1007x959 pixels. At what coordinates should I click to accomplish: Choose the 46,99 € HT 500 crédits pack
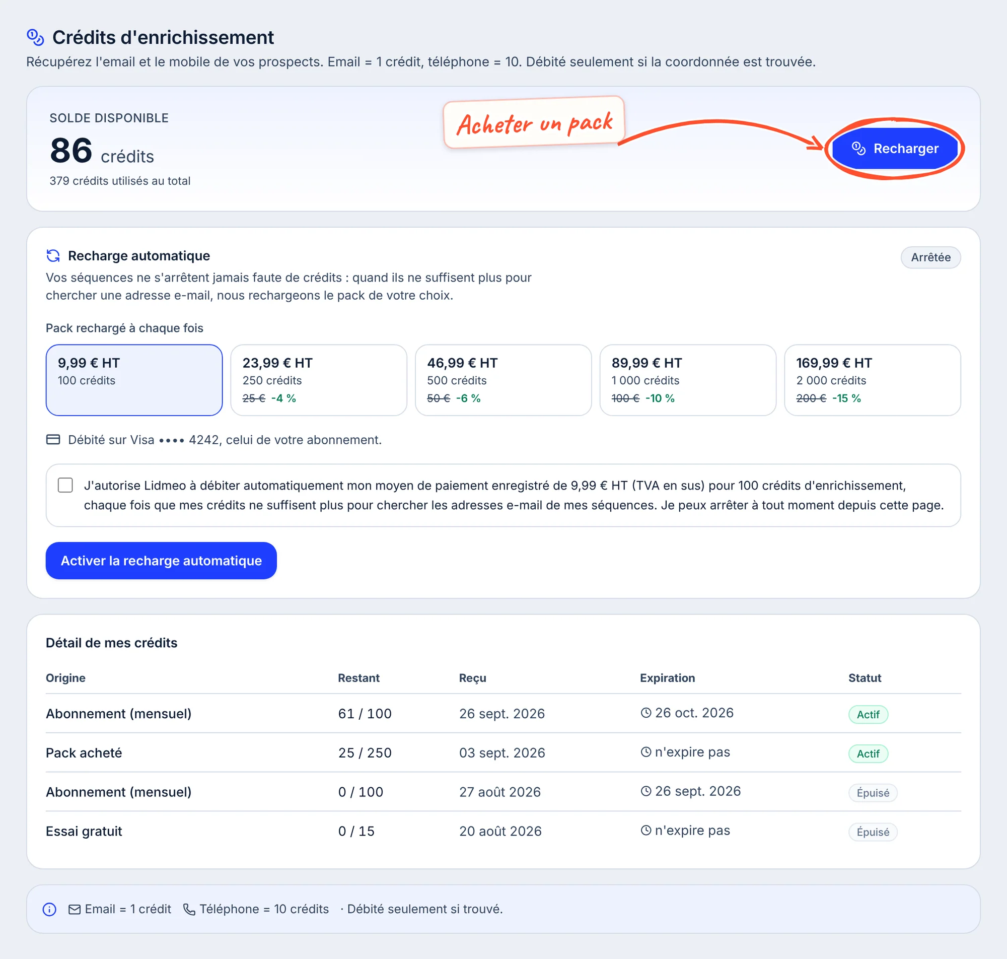[x=503, y=380]
